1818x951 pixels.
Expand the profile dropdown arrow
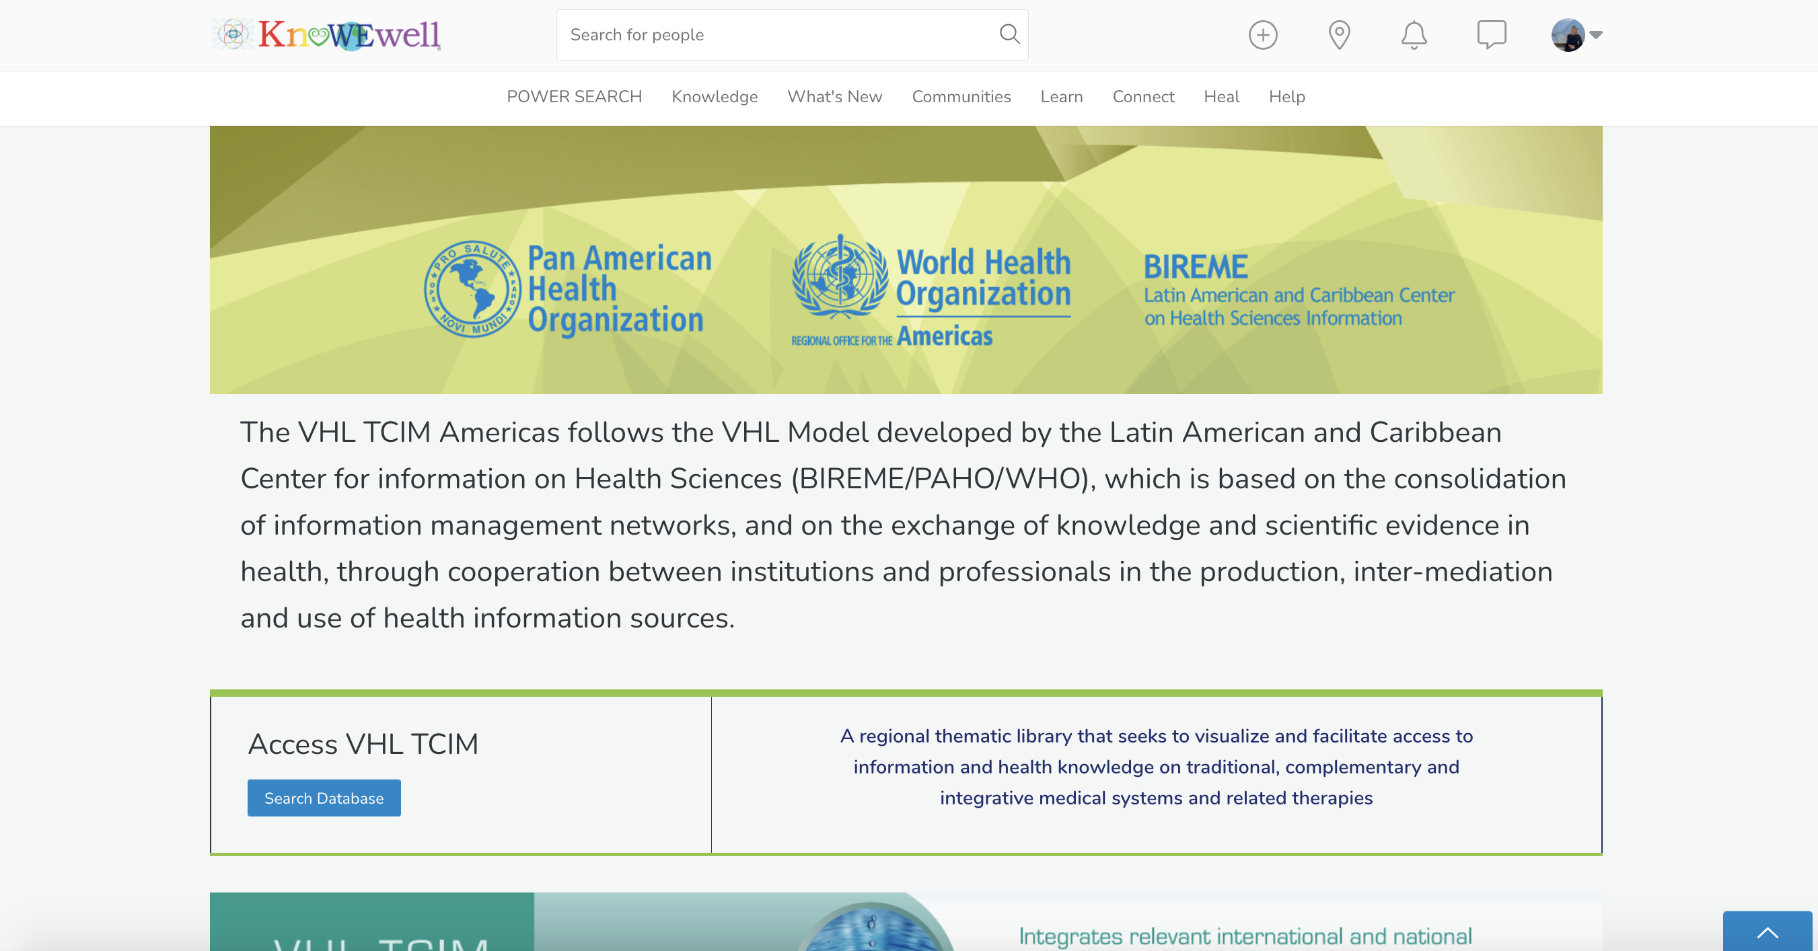1596,34
